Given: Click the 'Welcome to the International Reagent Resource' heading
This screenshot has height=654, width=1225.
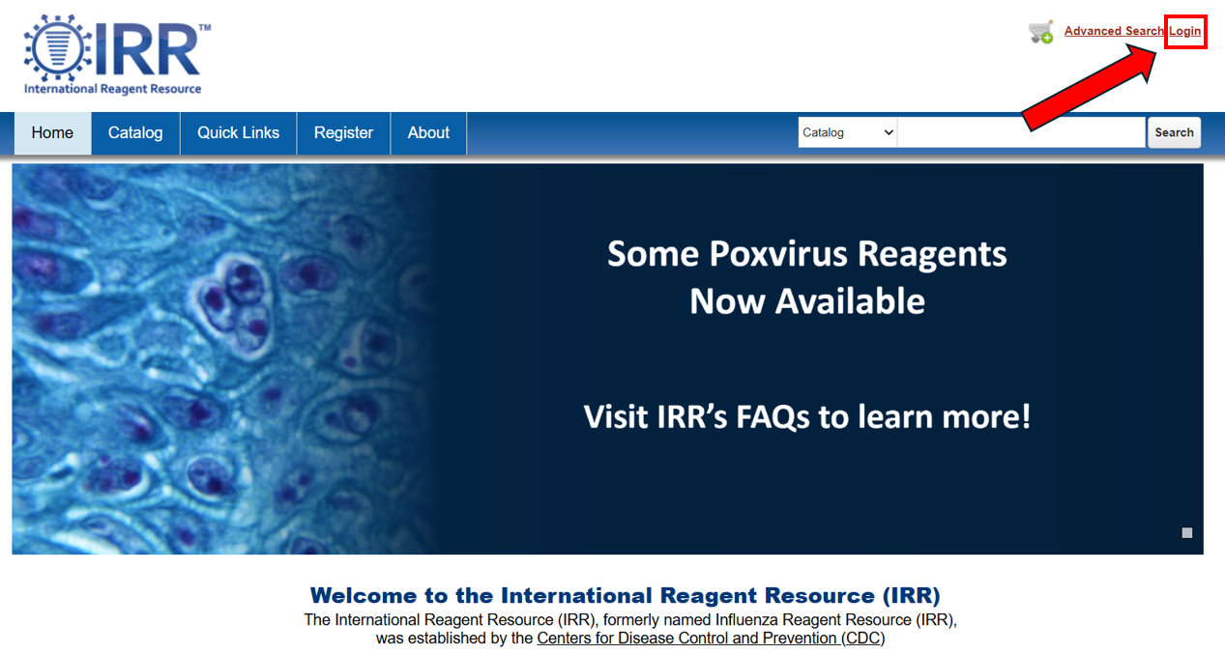Looking at the screenshot, I should tap(625, 595).
